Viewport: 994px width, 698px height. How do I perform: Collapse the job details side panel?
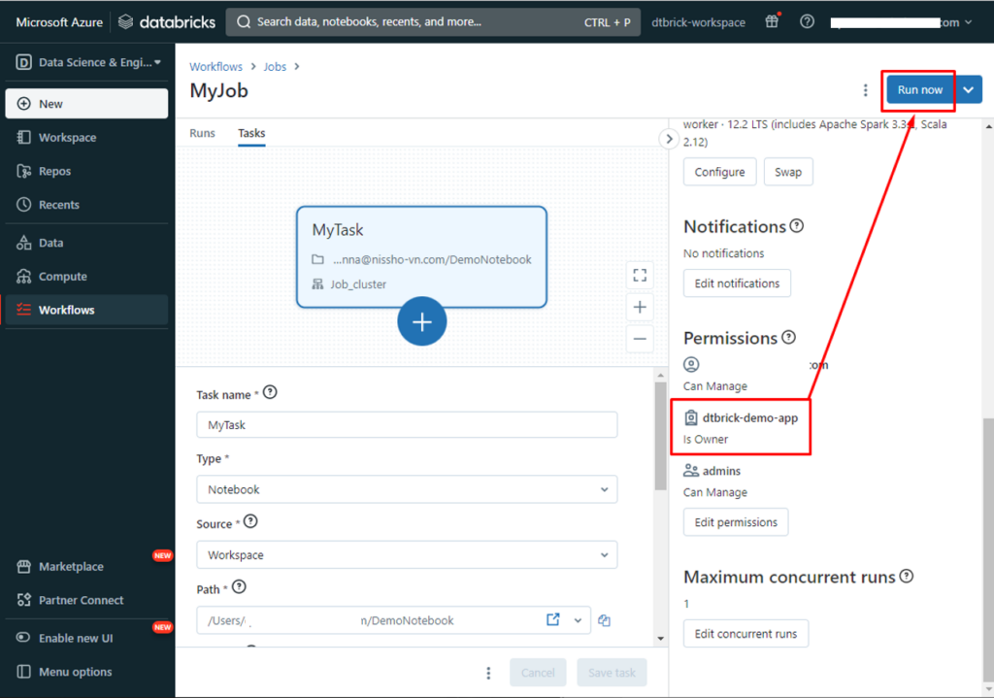[668, 139]
